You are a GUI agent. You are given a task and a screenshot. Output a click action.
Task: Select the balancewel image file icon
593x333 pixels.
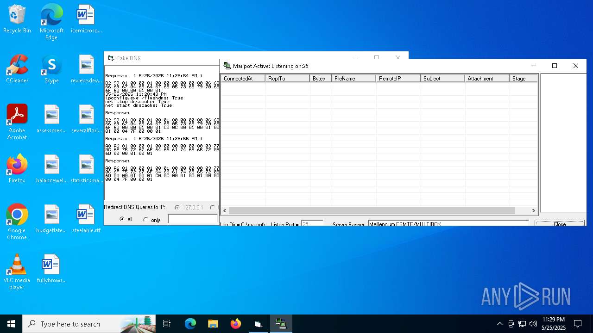(x=51, y=169)
